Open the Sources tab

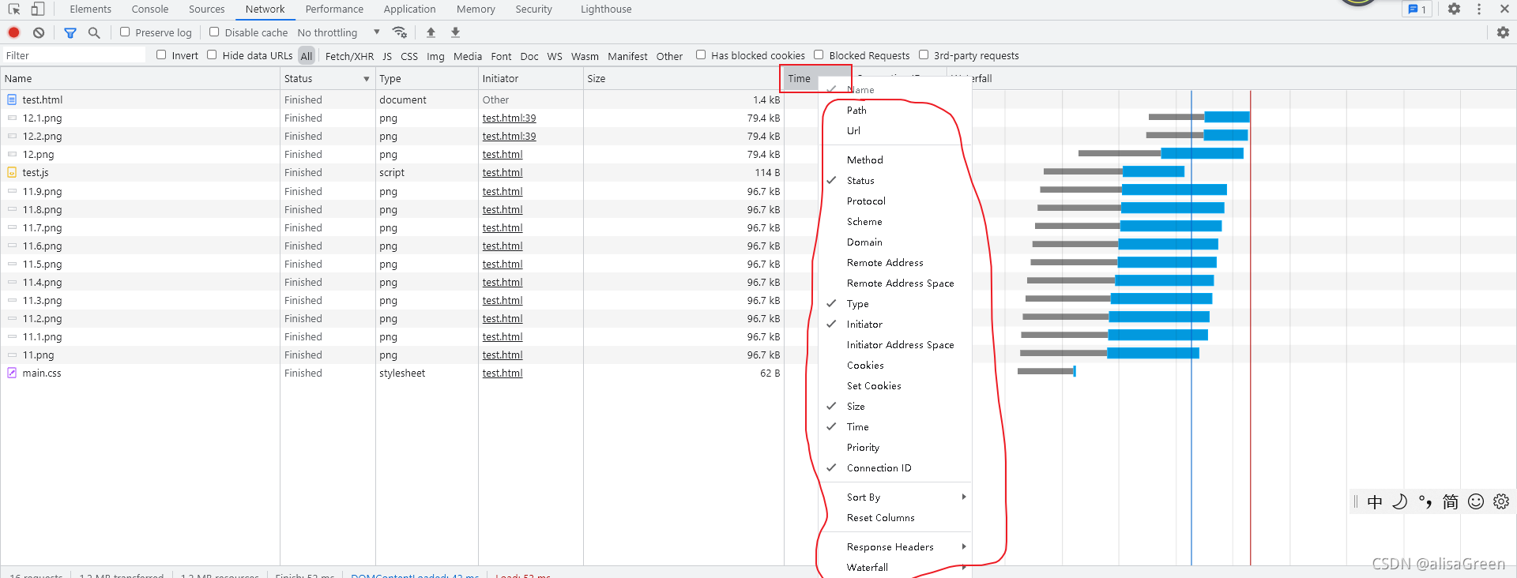207,9
